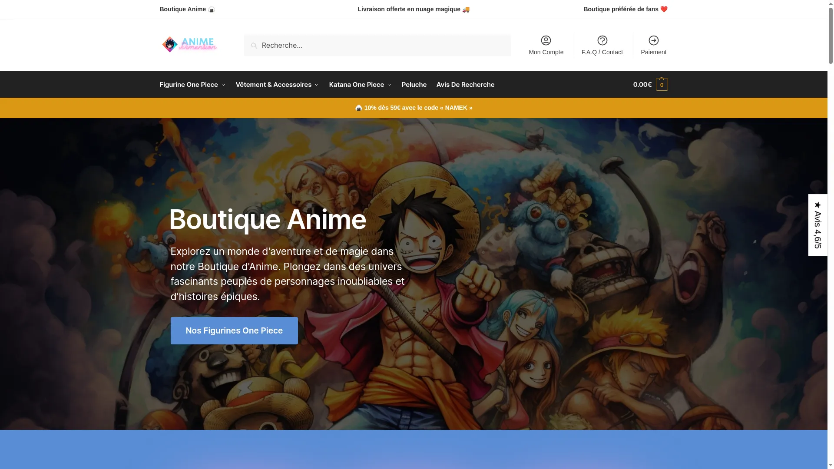This screenshot has width=834, height=469.
Task: Open the Anime Dimension logo homepage
Action: (189, 44)
